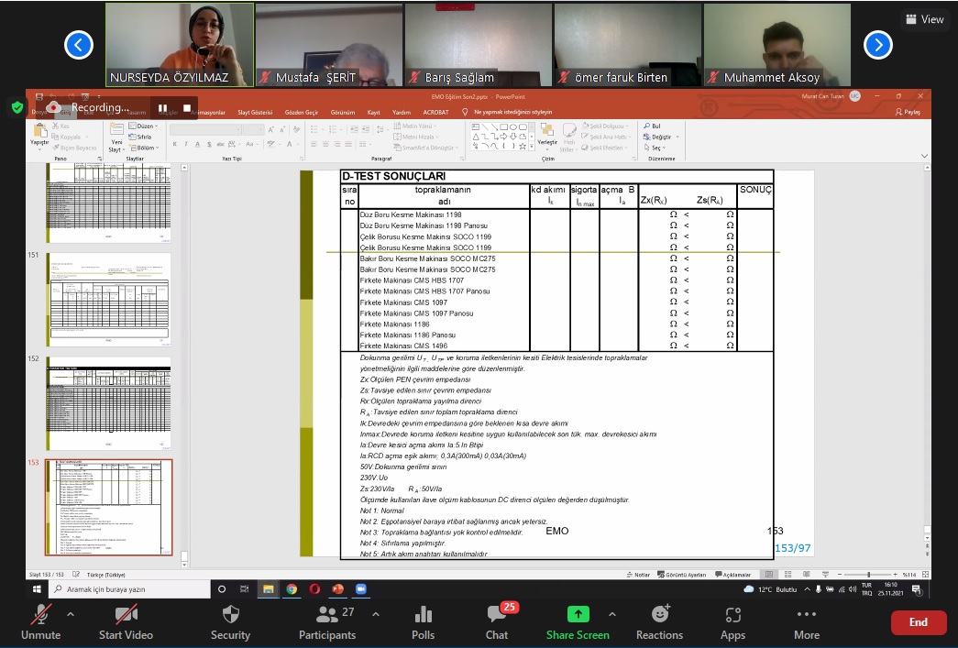Open the Zoom Apps panel
The width and height of the screenshot is (958, 648).
coord(732,622)
